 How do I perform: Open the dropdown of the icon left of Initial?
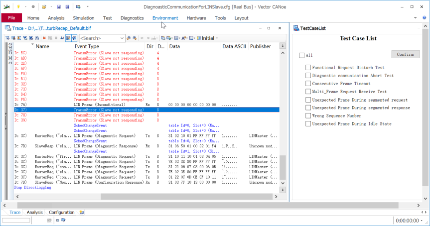click(x=195, y=38)
